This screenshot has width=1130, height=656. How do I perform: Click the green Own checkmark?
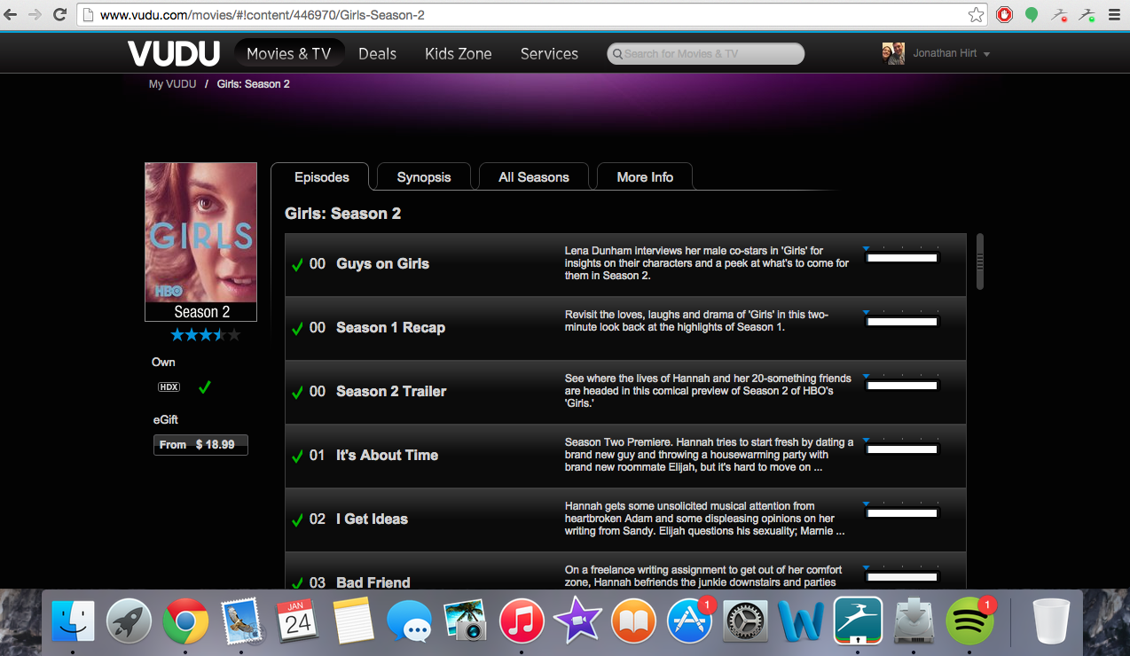tap(204, 387)
